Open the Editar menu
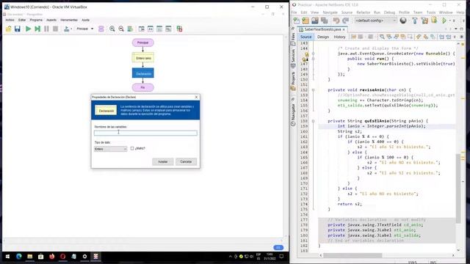 [22, 20]
